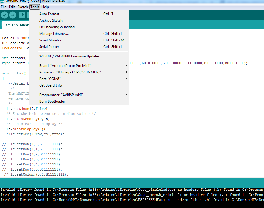Click the int seconds, declaration line
The image size is (264, 208).
point(14,58)
